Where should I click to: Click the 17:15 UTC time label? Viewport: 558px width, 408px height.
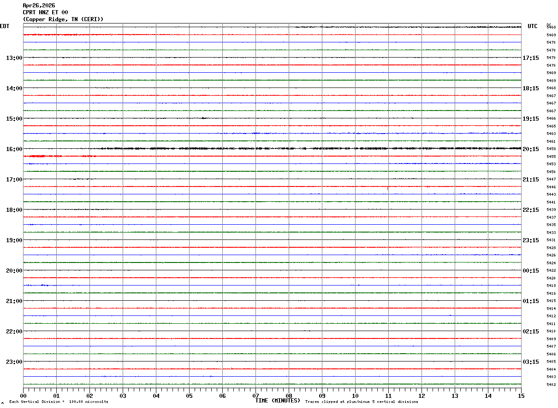pyautogui.click(x=531, y=58)
